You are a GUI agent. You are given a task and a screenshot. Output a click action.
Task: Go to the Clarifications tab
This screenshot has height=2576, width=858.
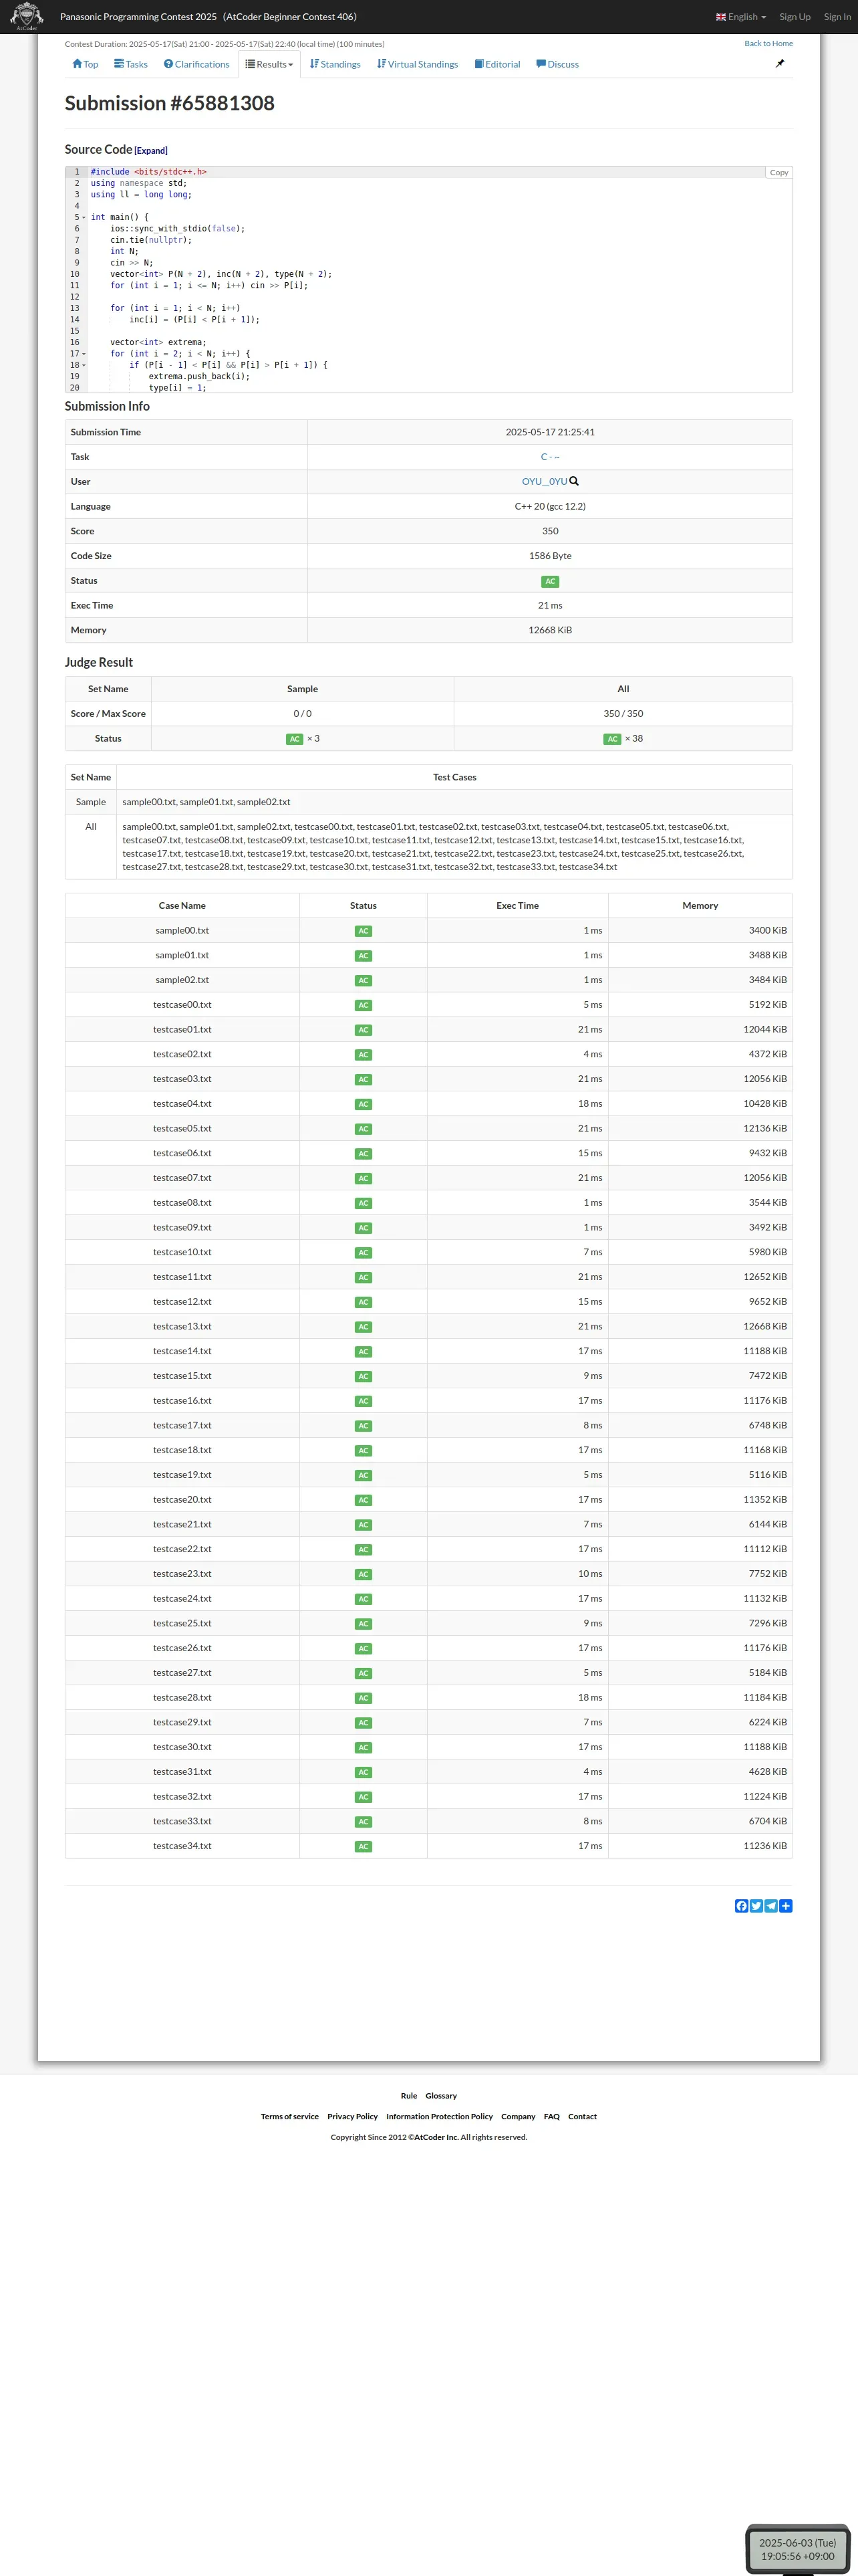tap(196, 64)
